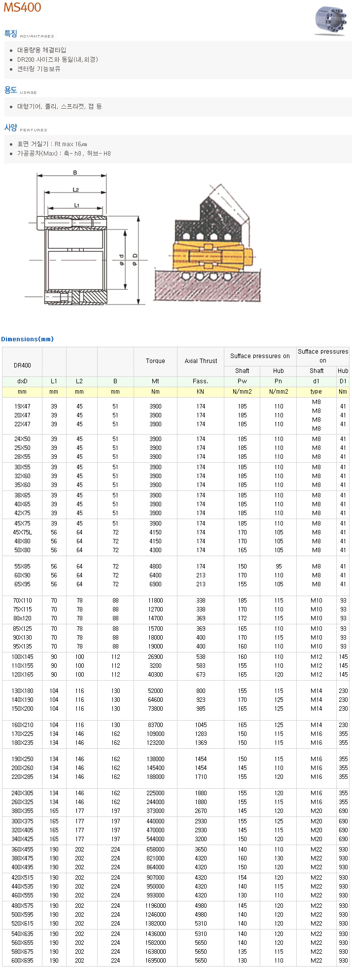Click the Pn subheader cell
The image size is (352, 973).
pos(279,381)
